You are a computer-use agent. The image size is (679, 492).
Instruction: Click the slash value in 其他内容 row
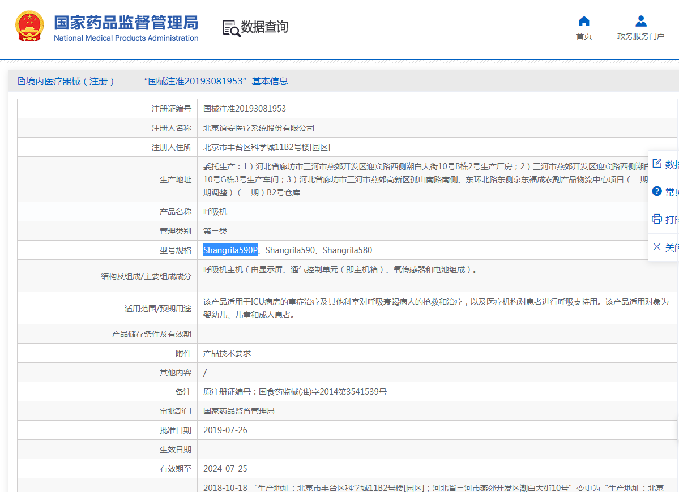point(205,373)
